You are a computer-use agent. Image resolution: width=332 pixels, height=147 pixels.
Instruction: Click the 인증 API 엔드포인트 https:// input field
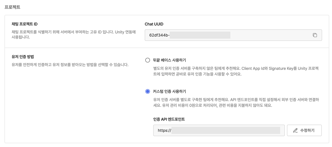click(219, 131)
